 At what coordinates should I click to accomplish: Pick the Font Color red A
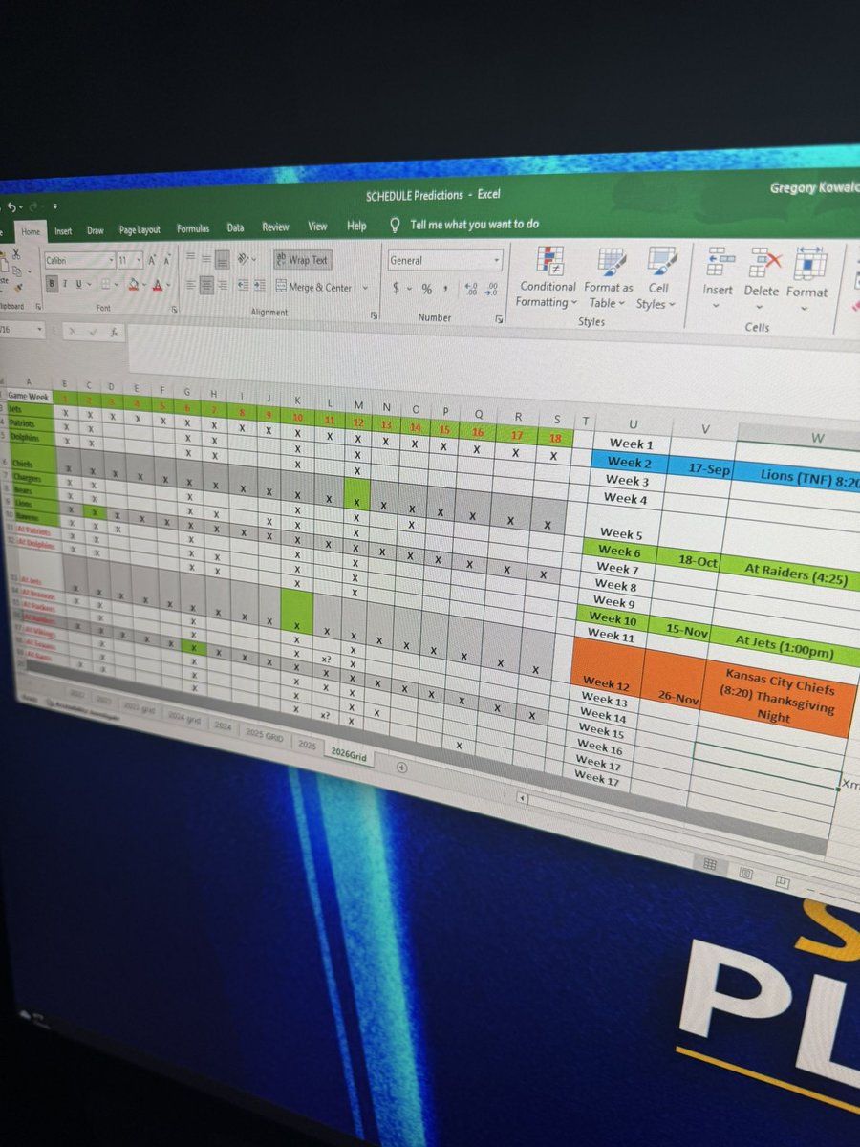click(x=158, y=285)
